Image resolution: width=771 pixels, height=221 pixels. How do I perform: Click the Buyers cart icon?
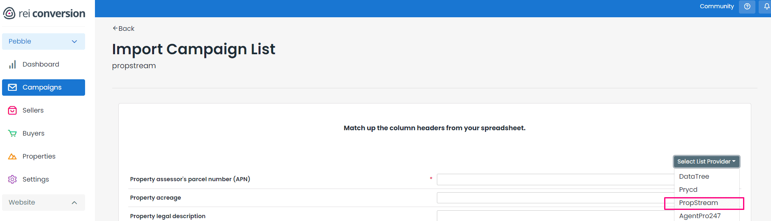click(x=13, y=134)
